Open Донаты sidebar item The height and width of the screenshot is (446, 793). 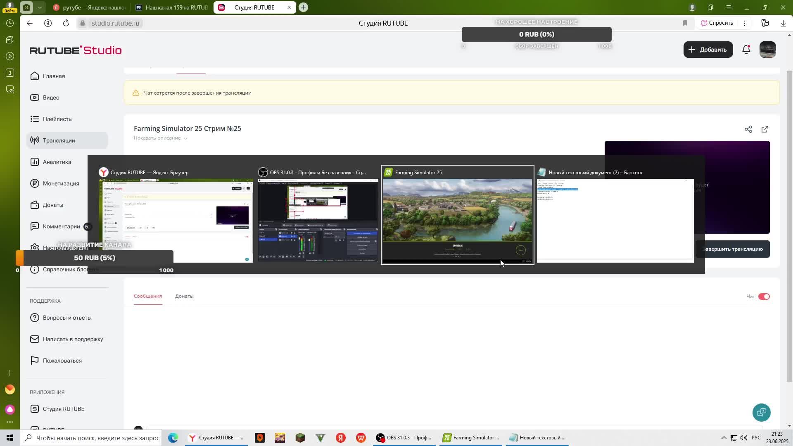pos(53,205)
